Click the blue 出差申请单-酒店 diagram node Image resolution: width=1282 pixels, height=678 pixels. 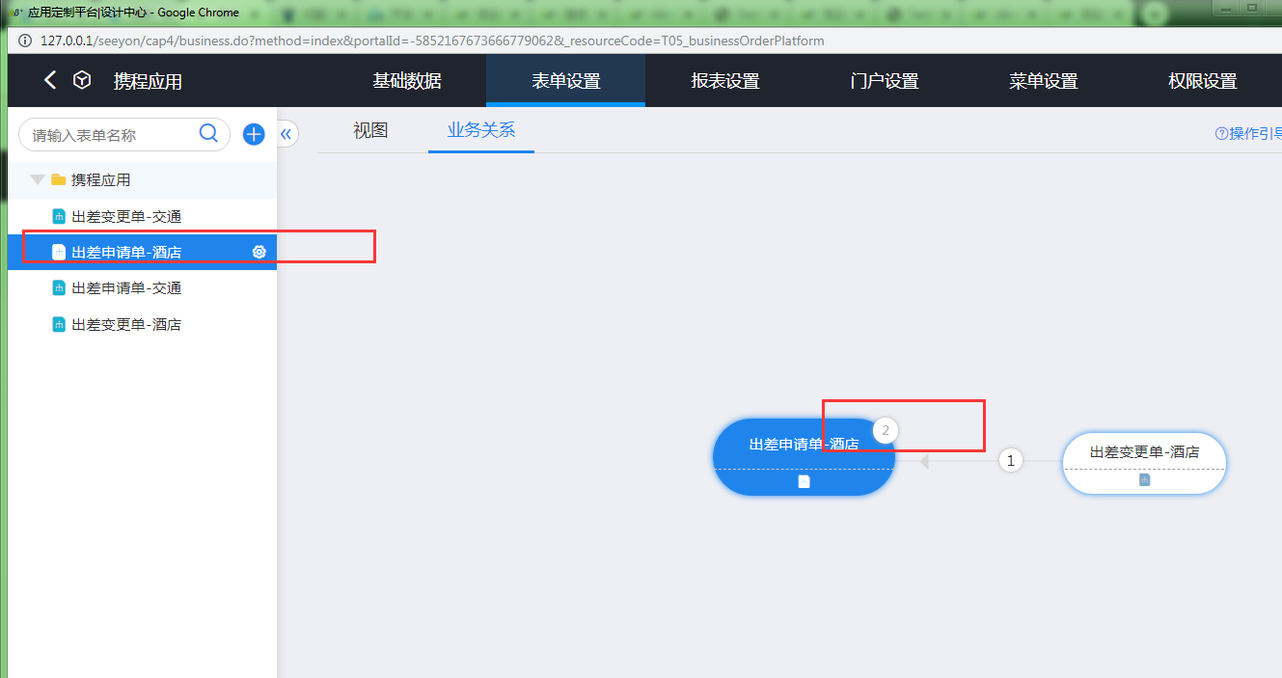pos(804,457)
